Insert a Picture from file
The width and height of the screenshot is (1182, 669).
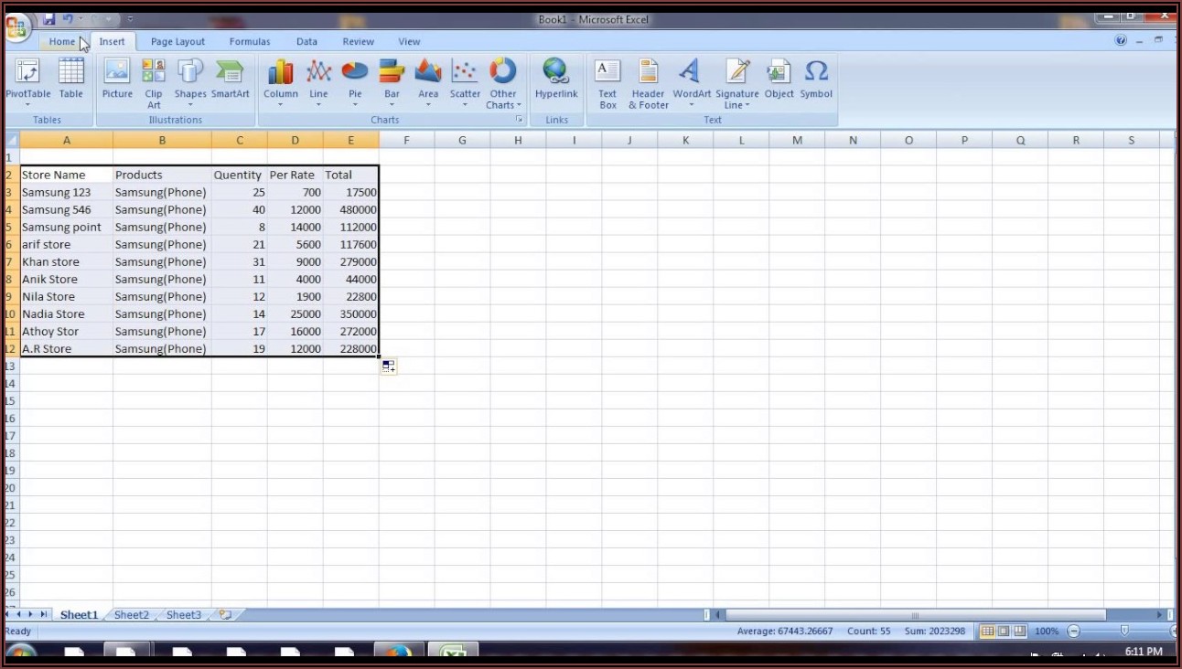tap(117, 78)
